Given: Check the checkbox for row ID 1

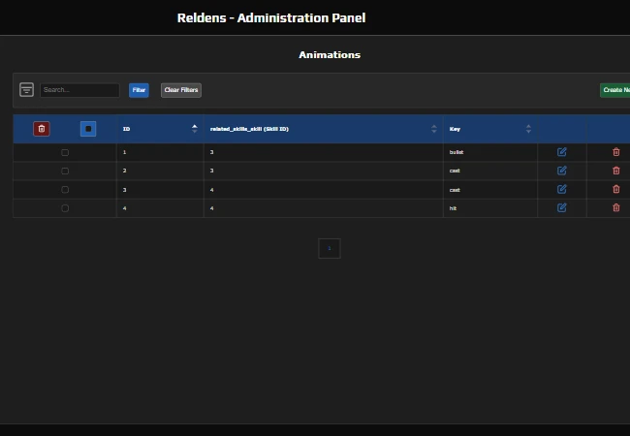Looking at the screenshot, I should point(65,152).
